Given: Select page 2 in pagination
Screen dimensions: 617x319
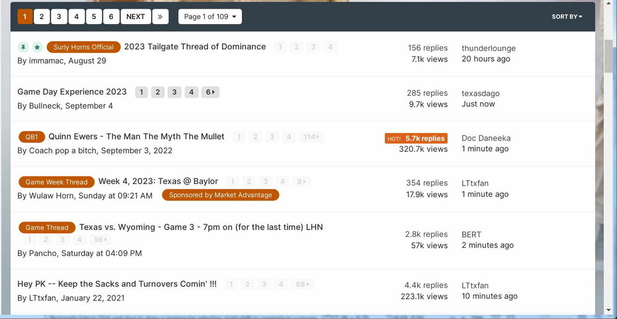Looking at the screenshot, I should 41,17.
